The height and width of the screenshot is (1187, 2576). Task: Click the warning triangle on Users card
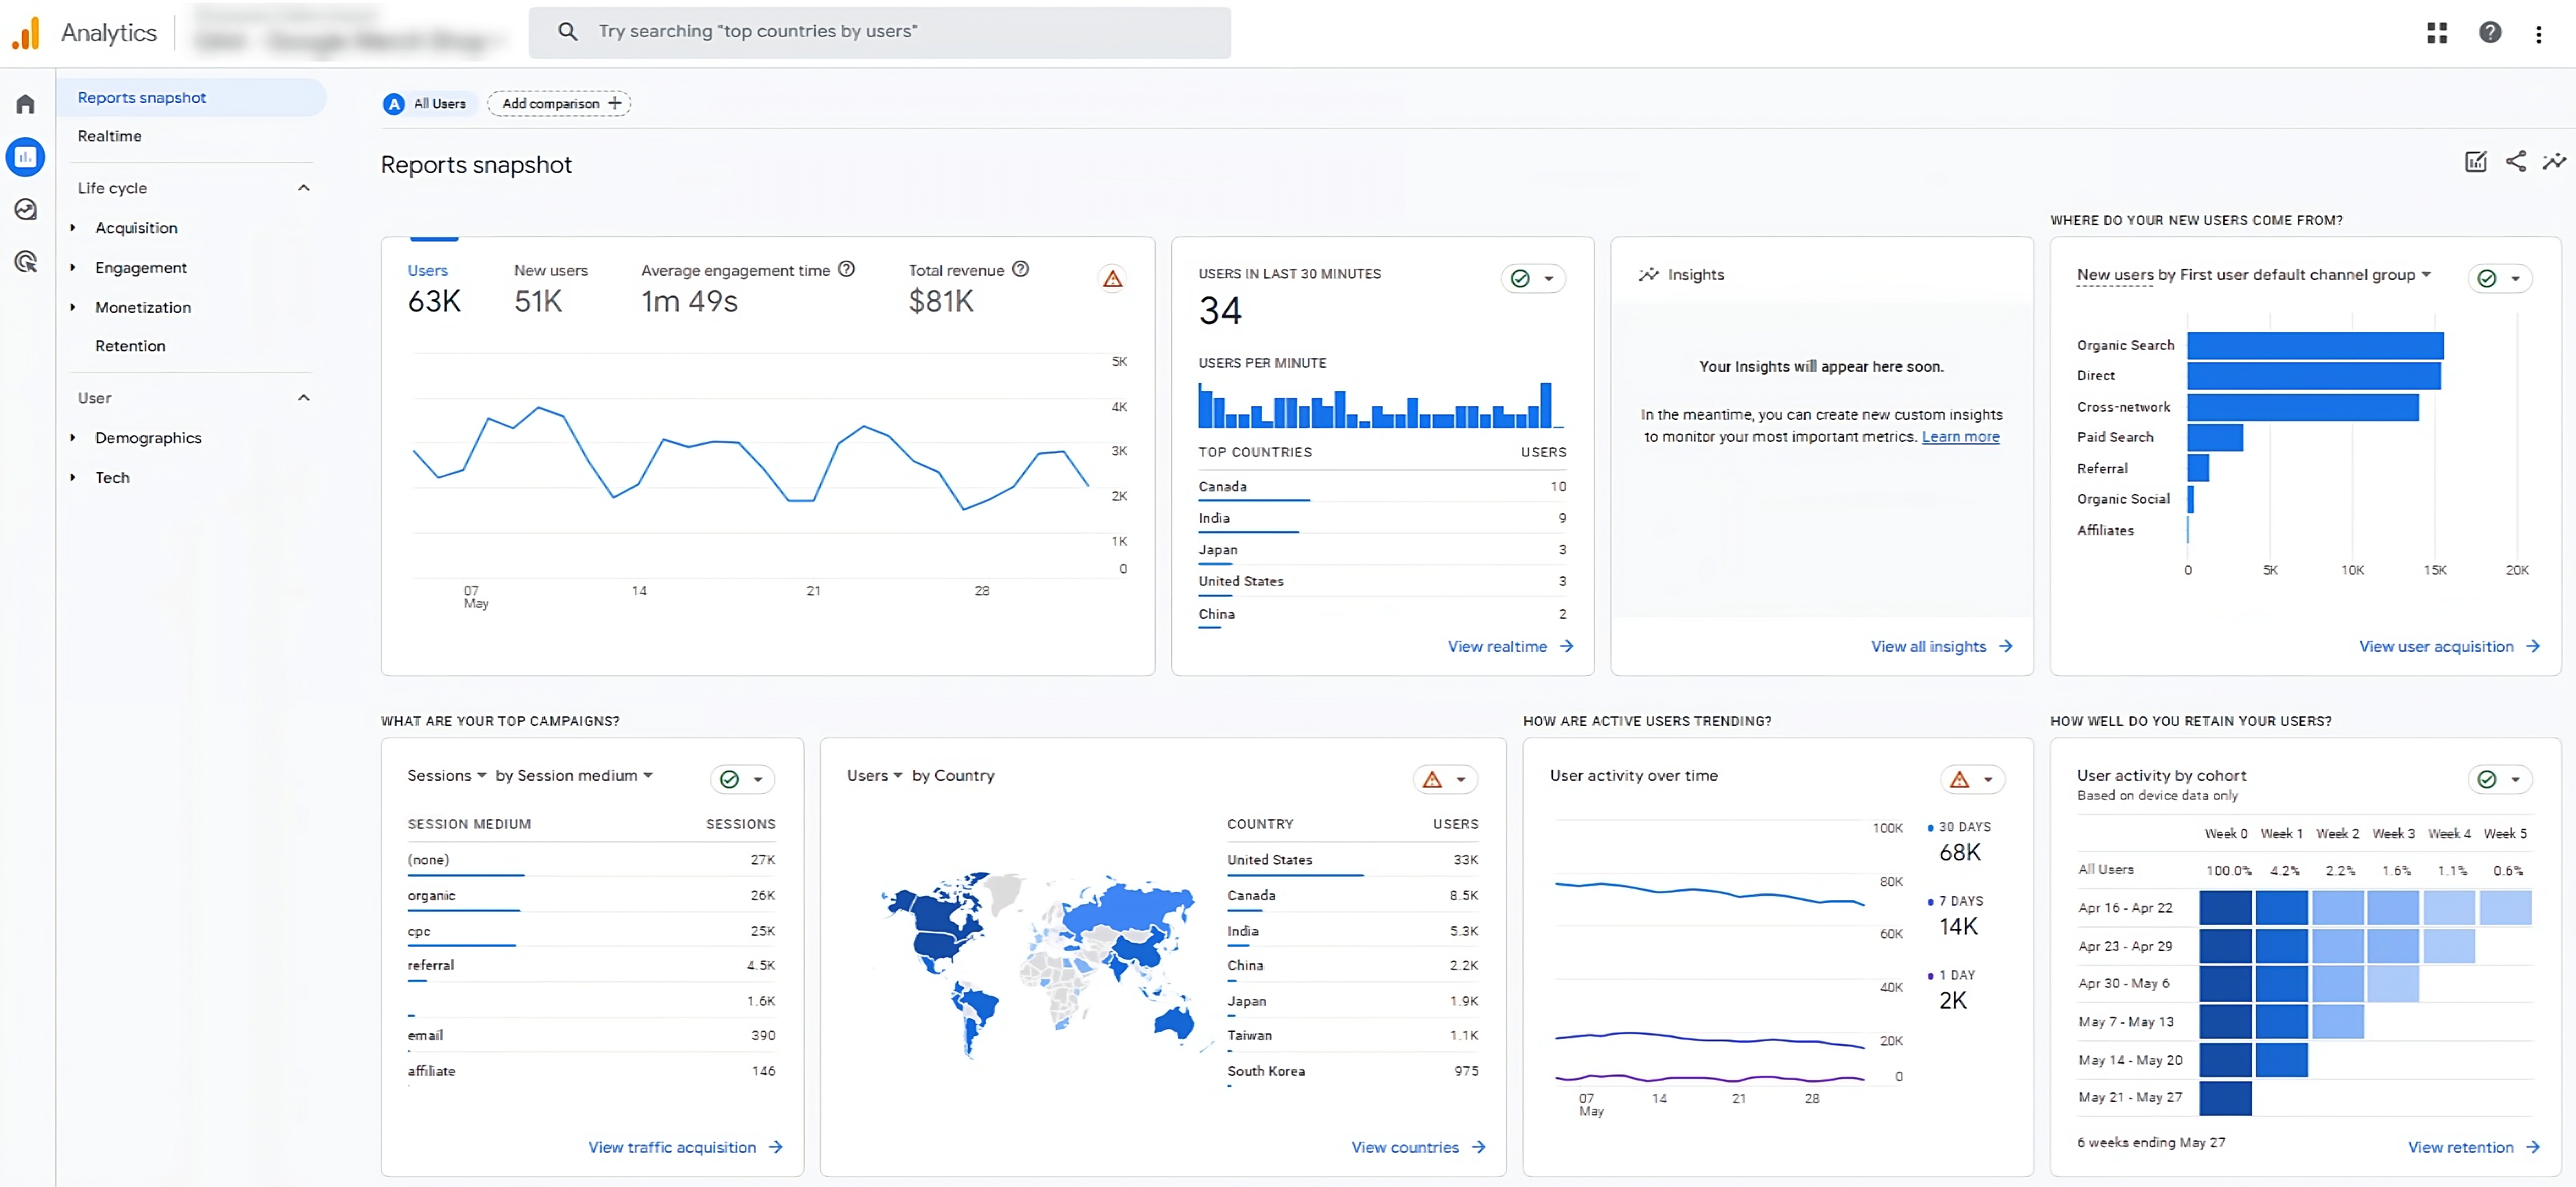(x=1112, y=279)
